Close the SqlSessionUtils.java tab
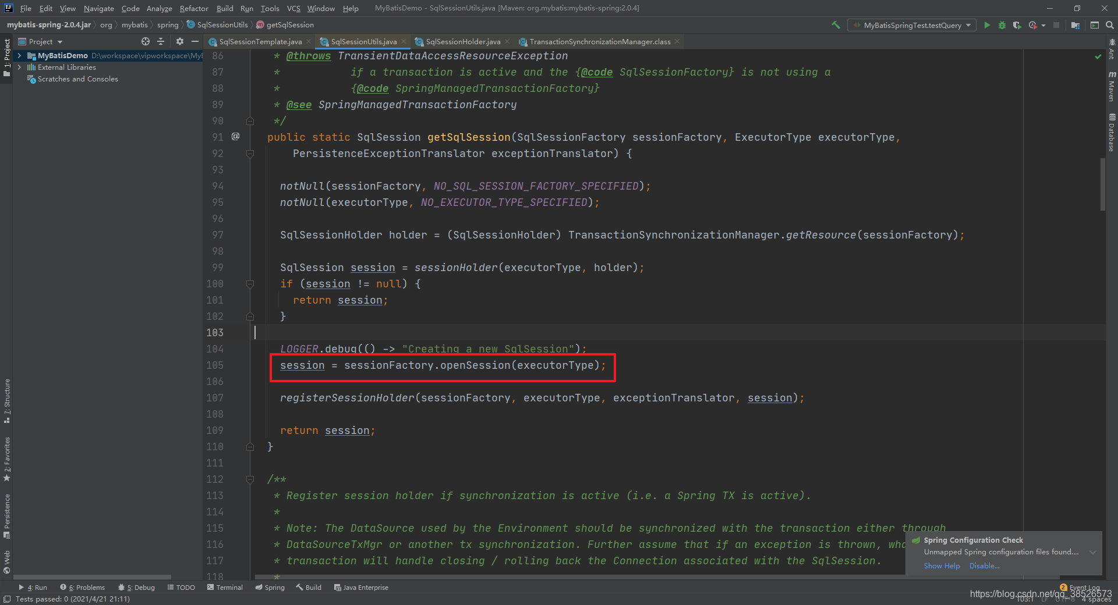 point(404,41)
